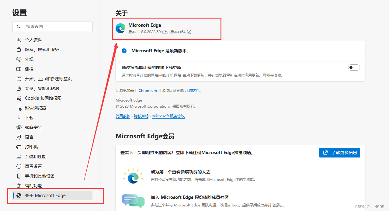Click the external link icon on 了解更多信息 button
Screen dimensions: 389x211
coord(325,153)
